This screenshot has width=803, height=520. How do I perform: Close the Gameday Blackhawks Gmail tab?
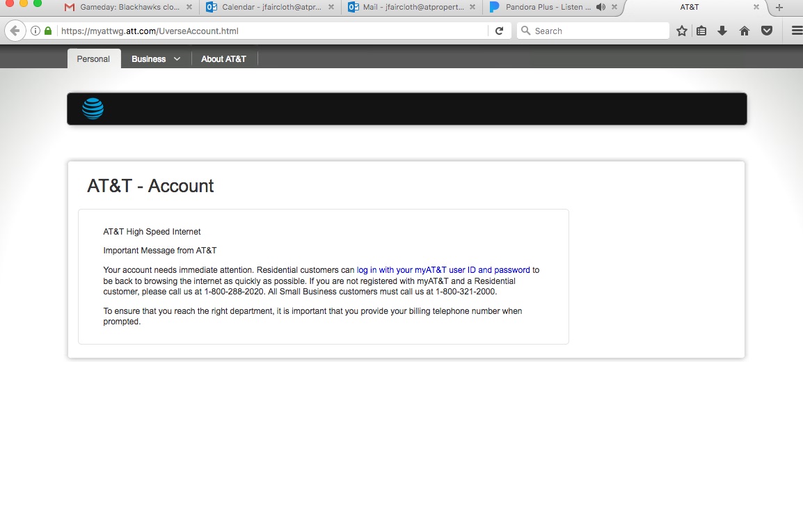189,7
